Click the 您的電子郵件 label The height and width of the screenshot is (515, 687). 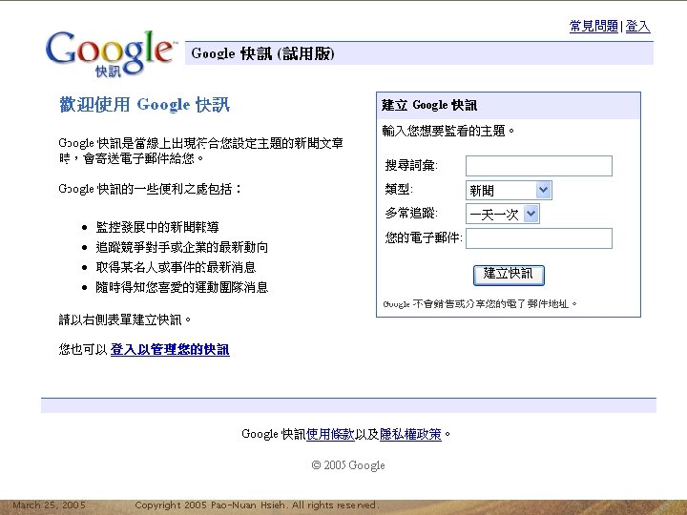(x=424, y=237)
